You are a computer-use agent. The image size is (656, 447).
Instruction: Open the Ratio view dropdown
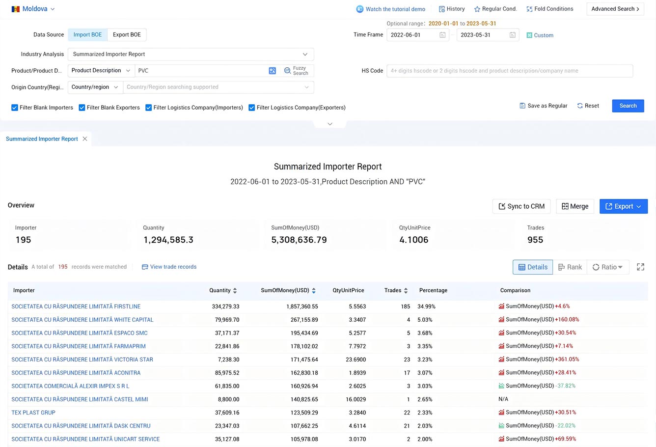tap(608, 267)
